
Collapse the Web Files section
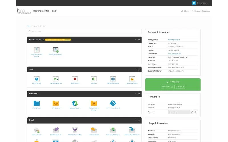click(135, 94)
